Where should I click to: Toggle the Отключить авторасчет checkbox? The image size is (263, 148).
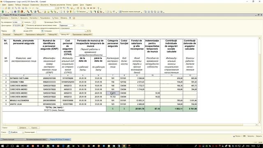point(25,25)
